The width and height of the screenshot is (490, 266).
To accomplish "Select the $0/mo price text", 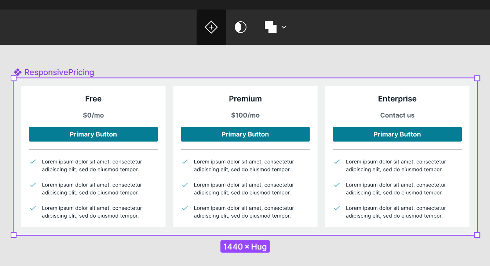I will [93, 115].
